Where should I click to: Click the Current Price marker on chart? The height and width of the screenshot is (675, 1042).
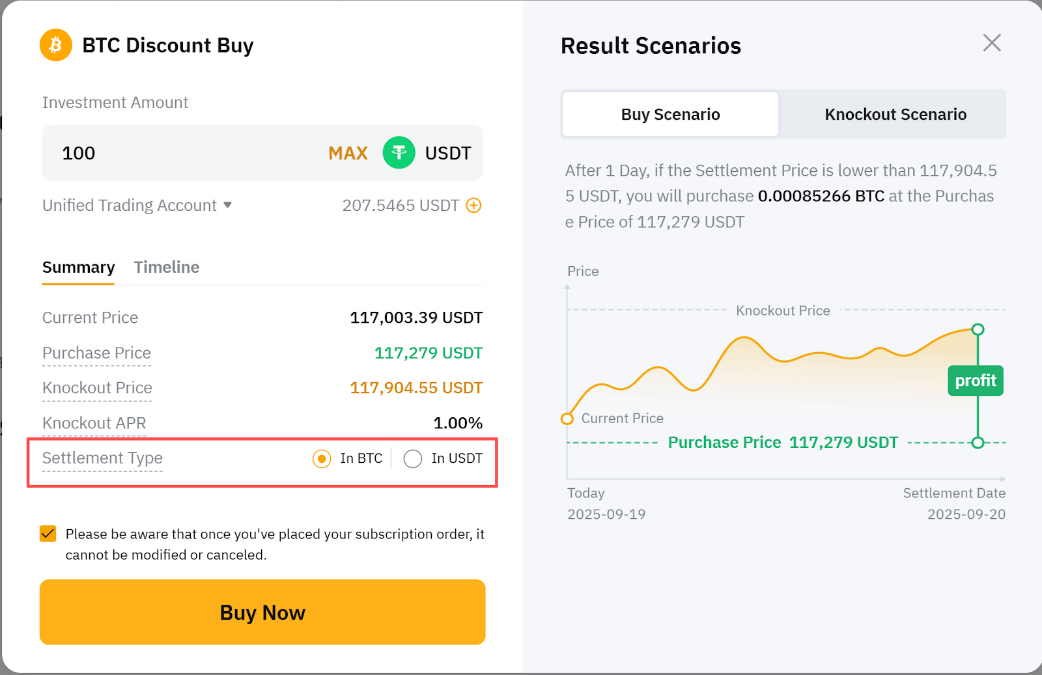tap(567, 419)
